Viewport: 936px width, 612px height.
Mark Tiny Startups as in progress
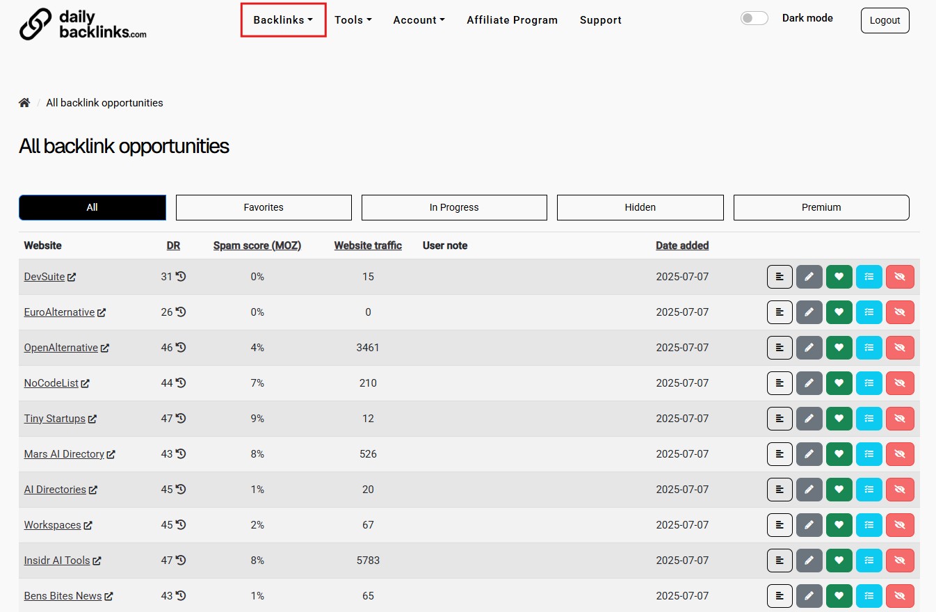[x=869, y=419]
